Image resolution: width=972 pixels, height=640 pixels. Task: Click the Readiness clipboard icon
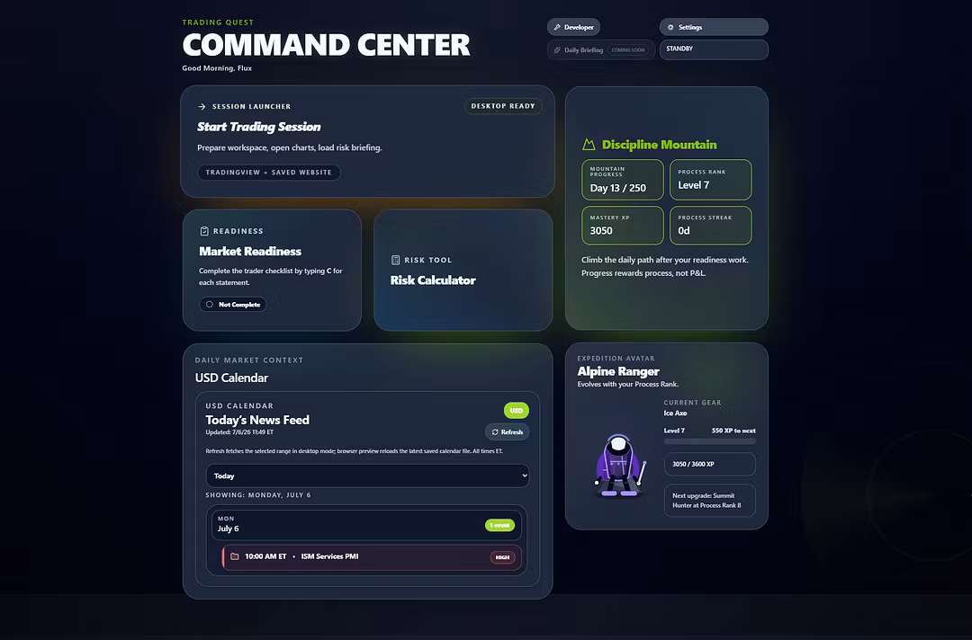coord(204,231)
